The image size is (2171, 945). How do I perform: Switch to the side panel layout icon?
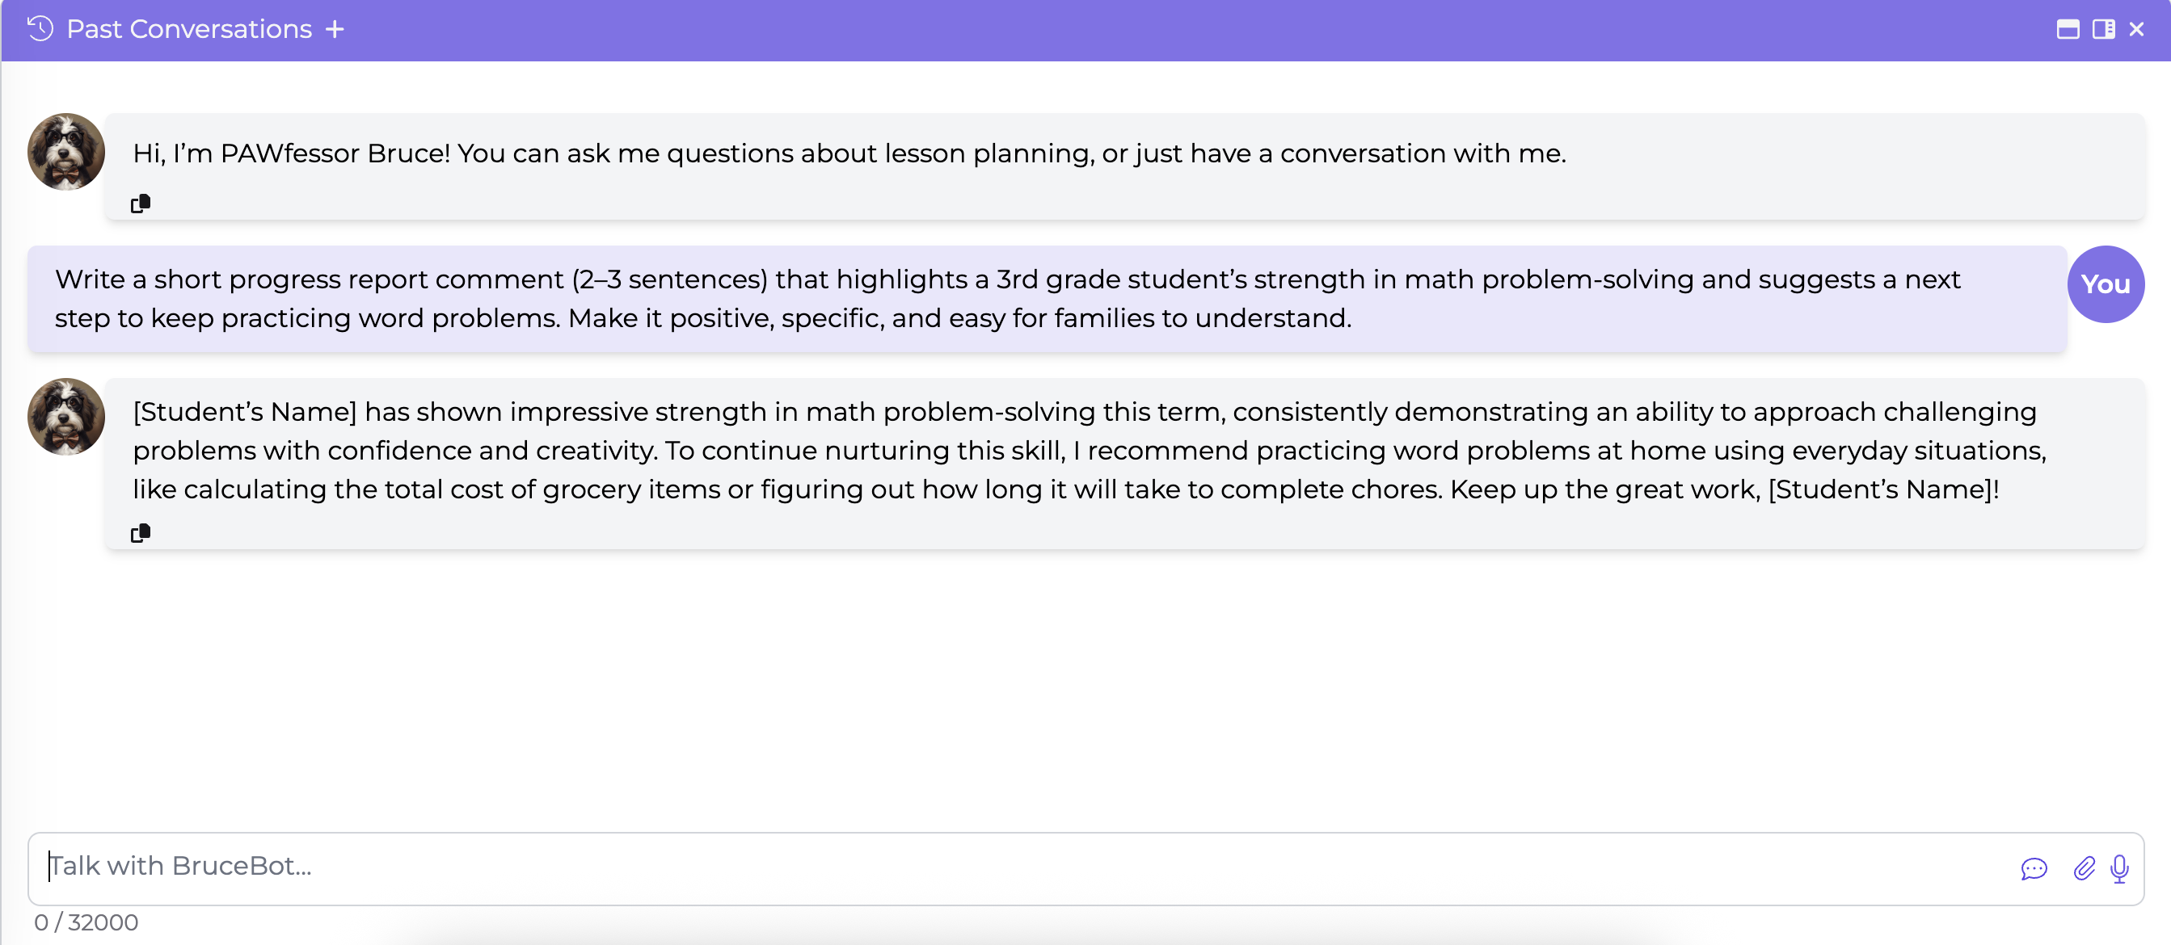click(2103, 29)
